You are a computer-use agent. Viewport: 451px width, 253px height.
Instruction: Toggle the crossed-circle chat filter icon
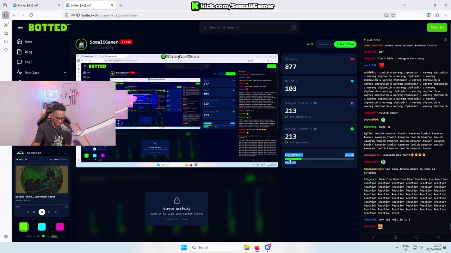click(x=395, y=237)
